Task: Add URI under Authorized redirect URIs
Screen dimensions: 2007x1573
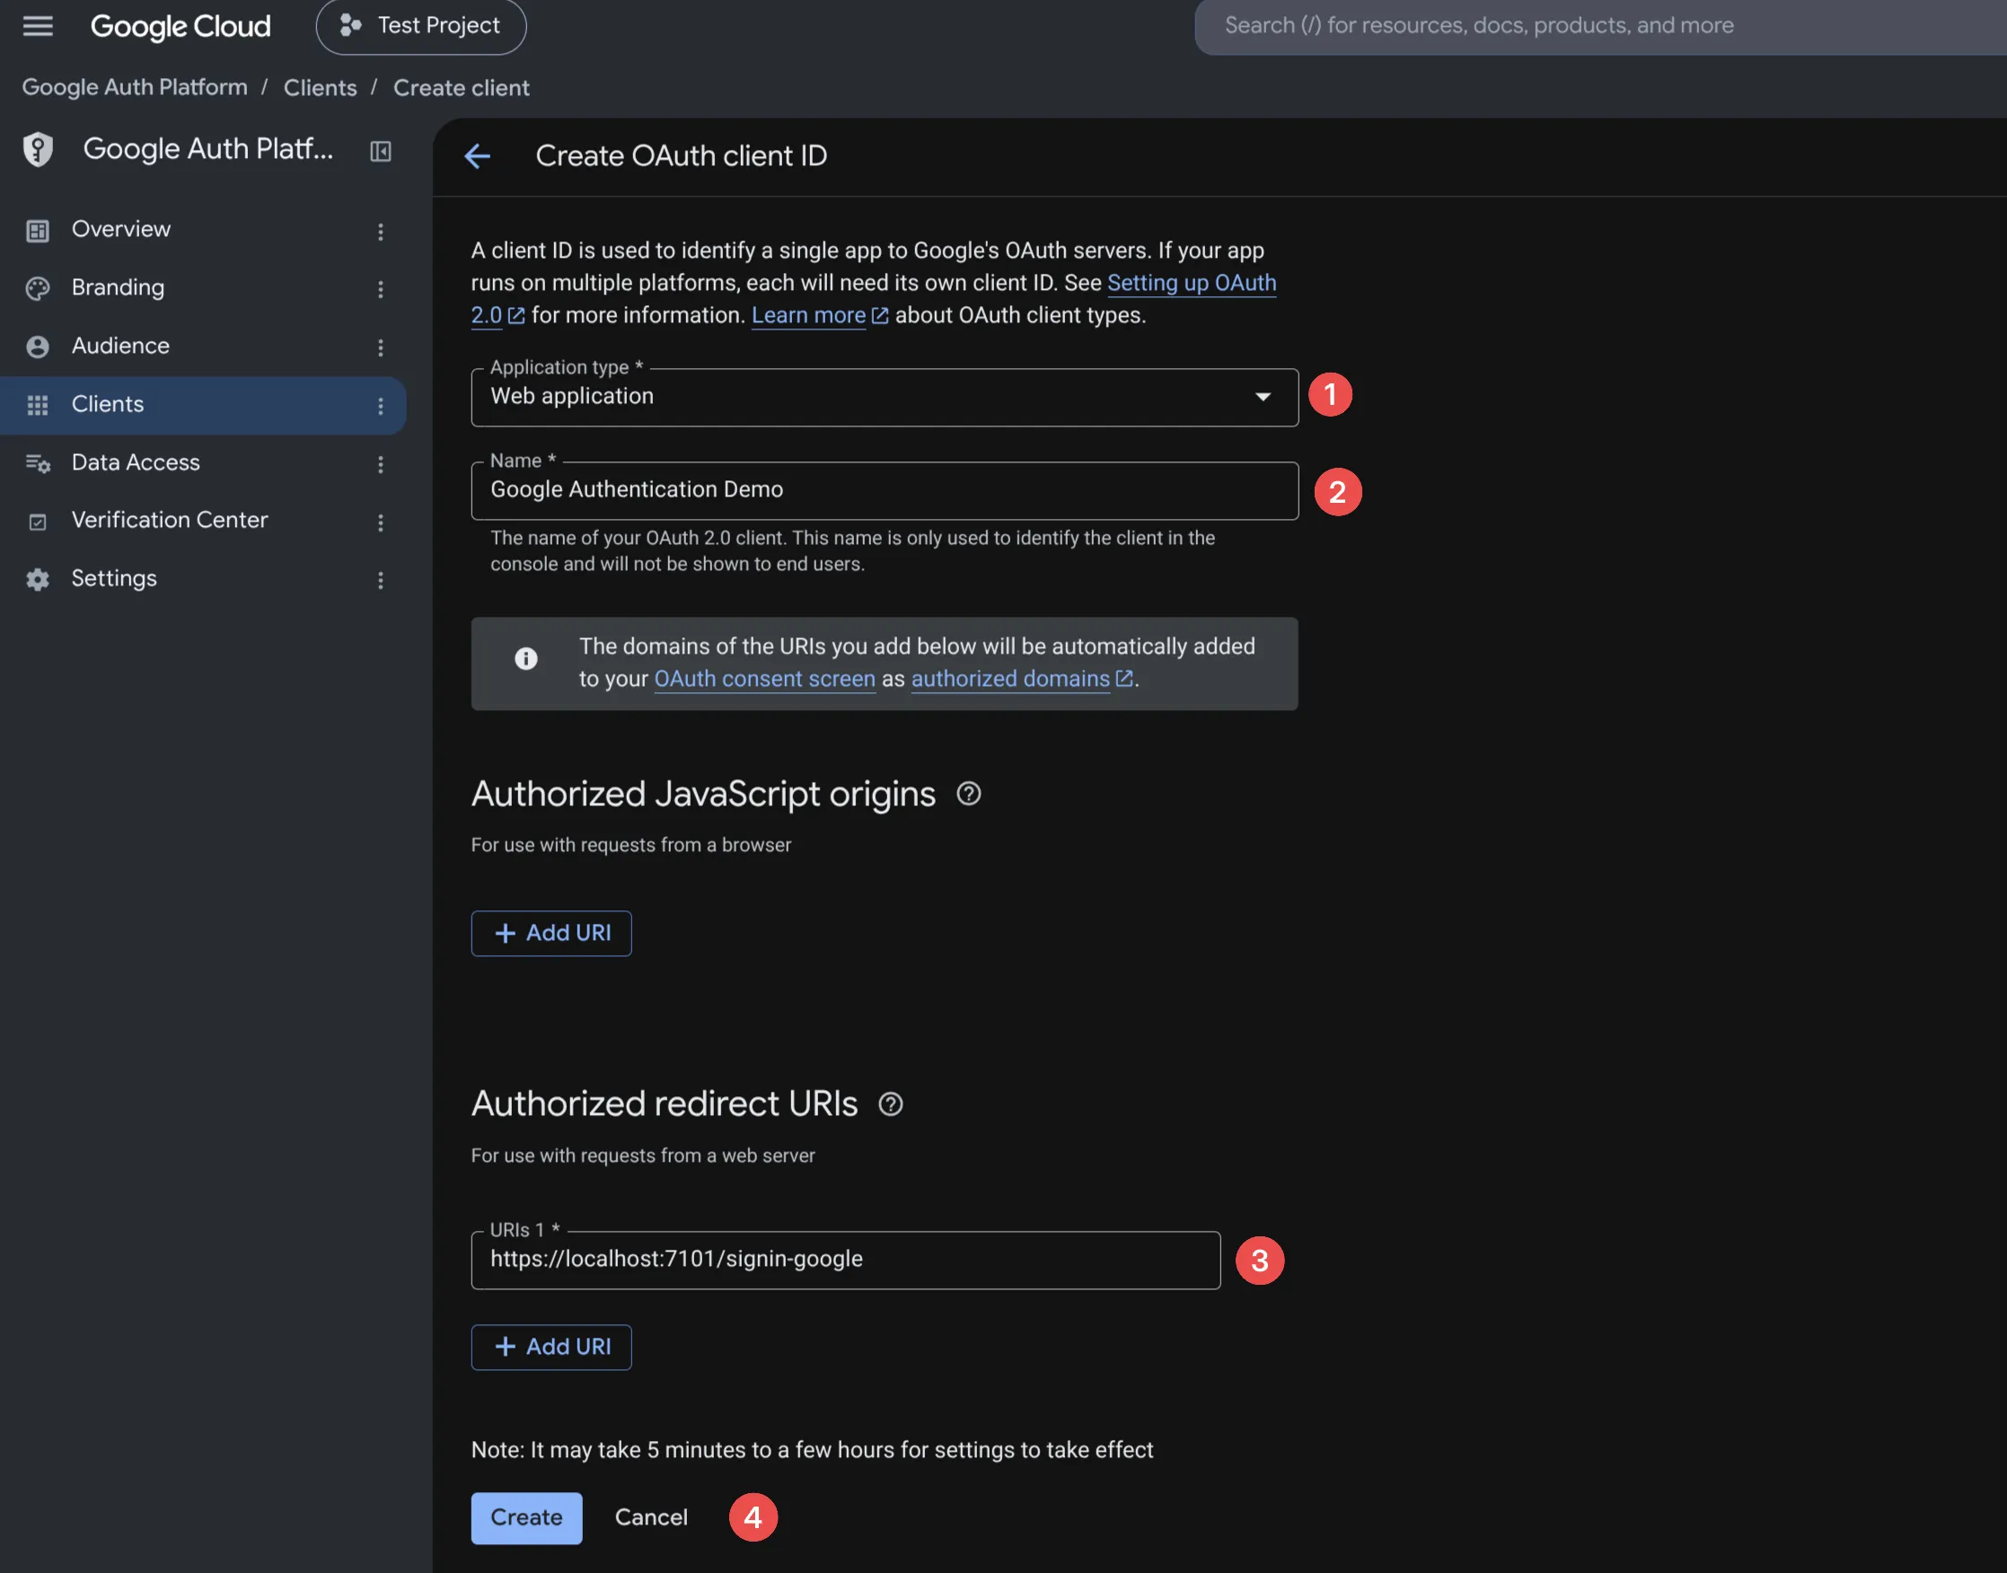Action: coord(550,1347)
